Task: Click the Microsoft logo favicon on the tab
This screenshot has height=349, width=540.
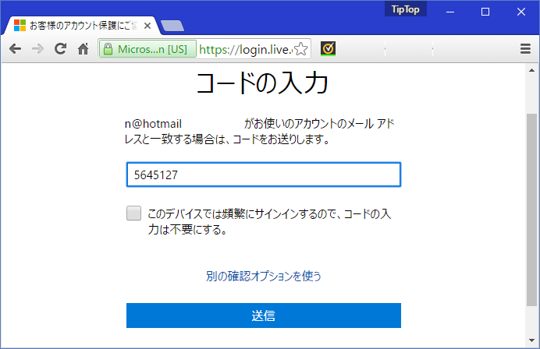Action: pos(20,26)
